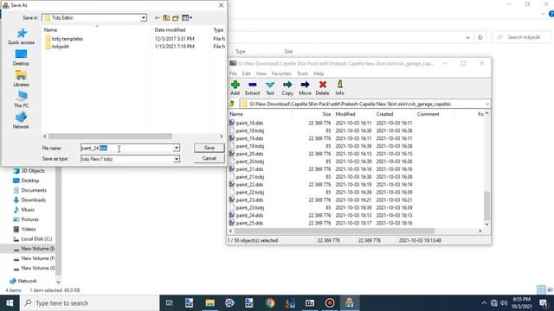Expand Save as type dropdown
The image size is (554, 311).
pyautogui.click(x=176, y=159)
